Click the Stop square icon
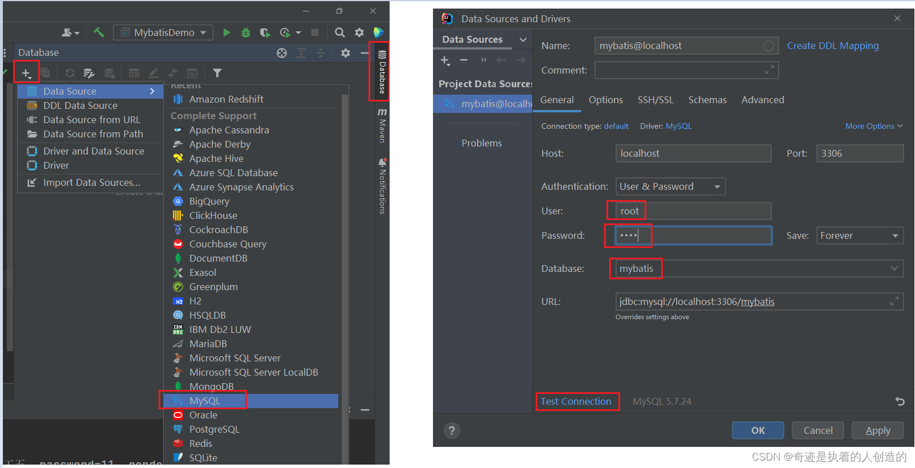Image resolution: width=915 pixels, height=468 pixels. 315,32
